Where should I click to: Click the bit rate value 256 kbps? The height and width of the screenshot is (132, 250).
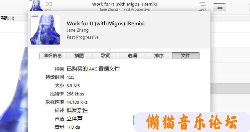point(75,94)
